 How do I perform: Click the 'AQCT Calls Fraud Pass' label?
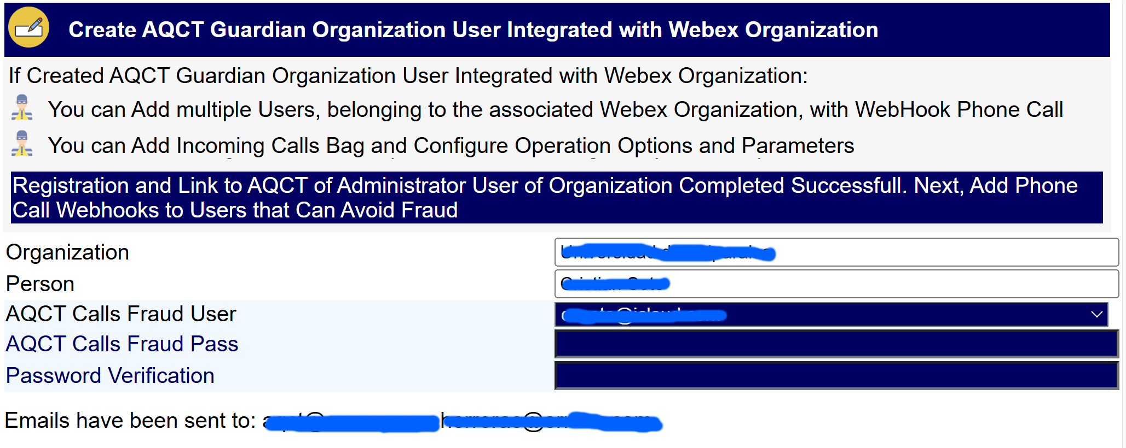[122, 344]
